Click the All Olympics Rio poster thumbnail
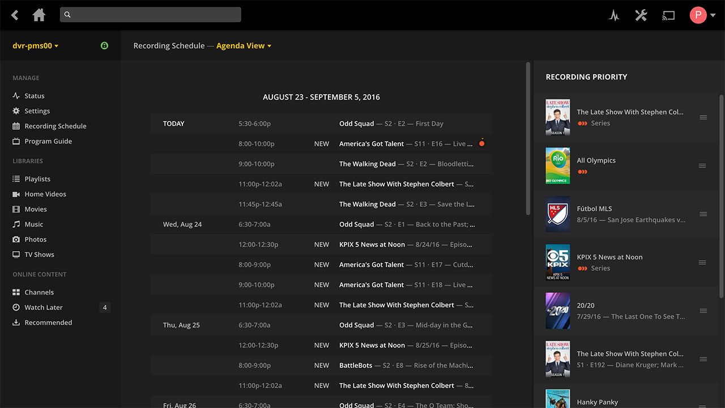 (557, 165)
